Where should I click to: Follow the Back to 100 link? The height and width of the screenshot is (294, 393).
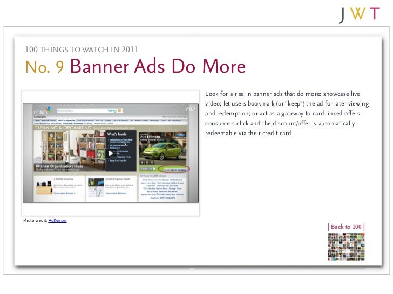click(346, 227)
